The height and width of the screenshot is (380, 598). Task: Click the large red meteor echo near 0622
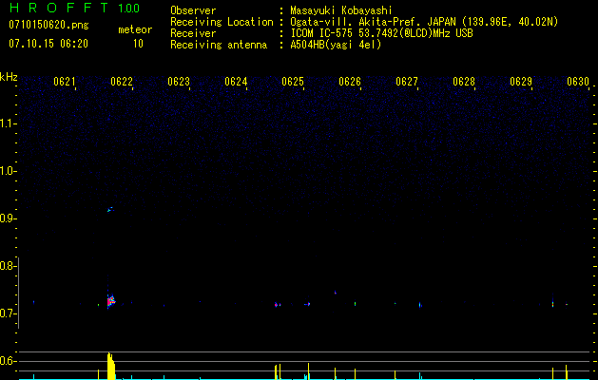coord(110,301)
